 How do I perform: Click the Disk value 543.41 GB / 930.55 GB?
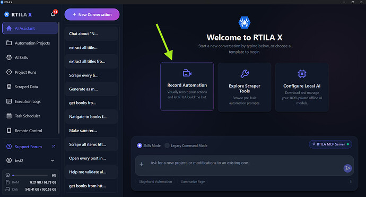point(41,189)
